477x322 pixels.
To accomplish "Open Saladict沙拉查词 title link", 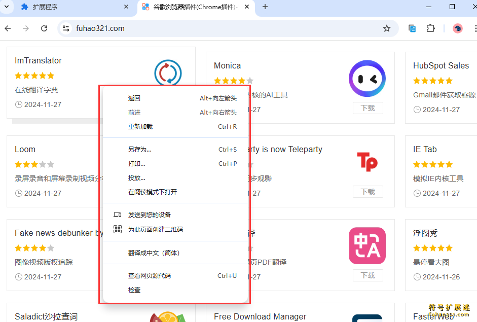I will 46,316.
